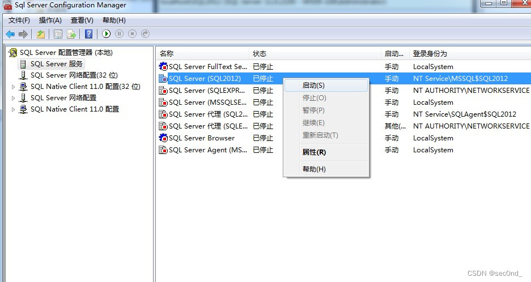Click the SQL Server 代理 (SQL2...) icon
531x282 pixels.
point(163,114)
